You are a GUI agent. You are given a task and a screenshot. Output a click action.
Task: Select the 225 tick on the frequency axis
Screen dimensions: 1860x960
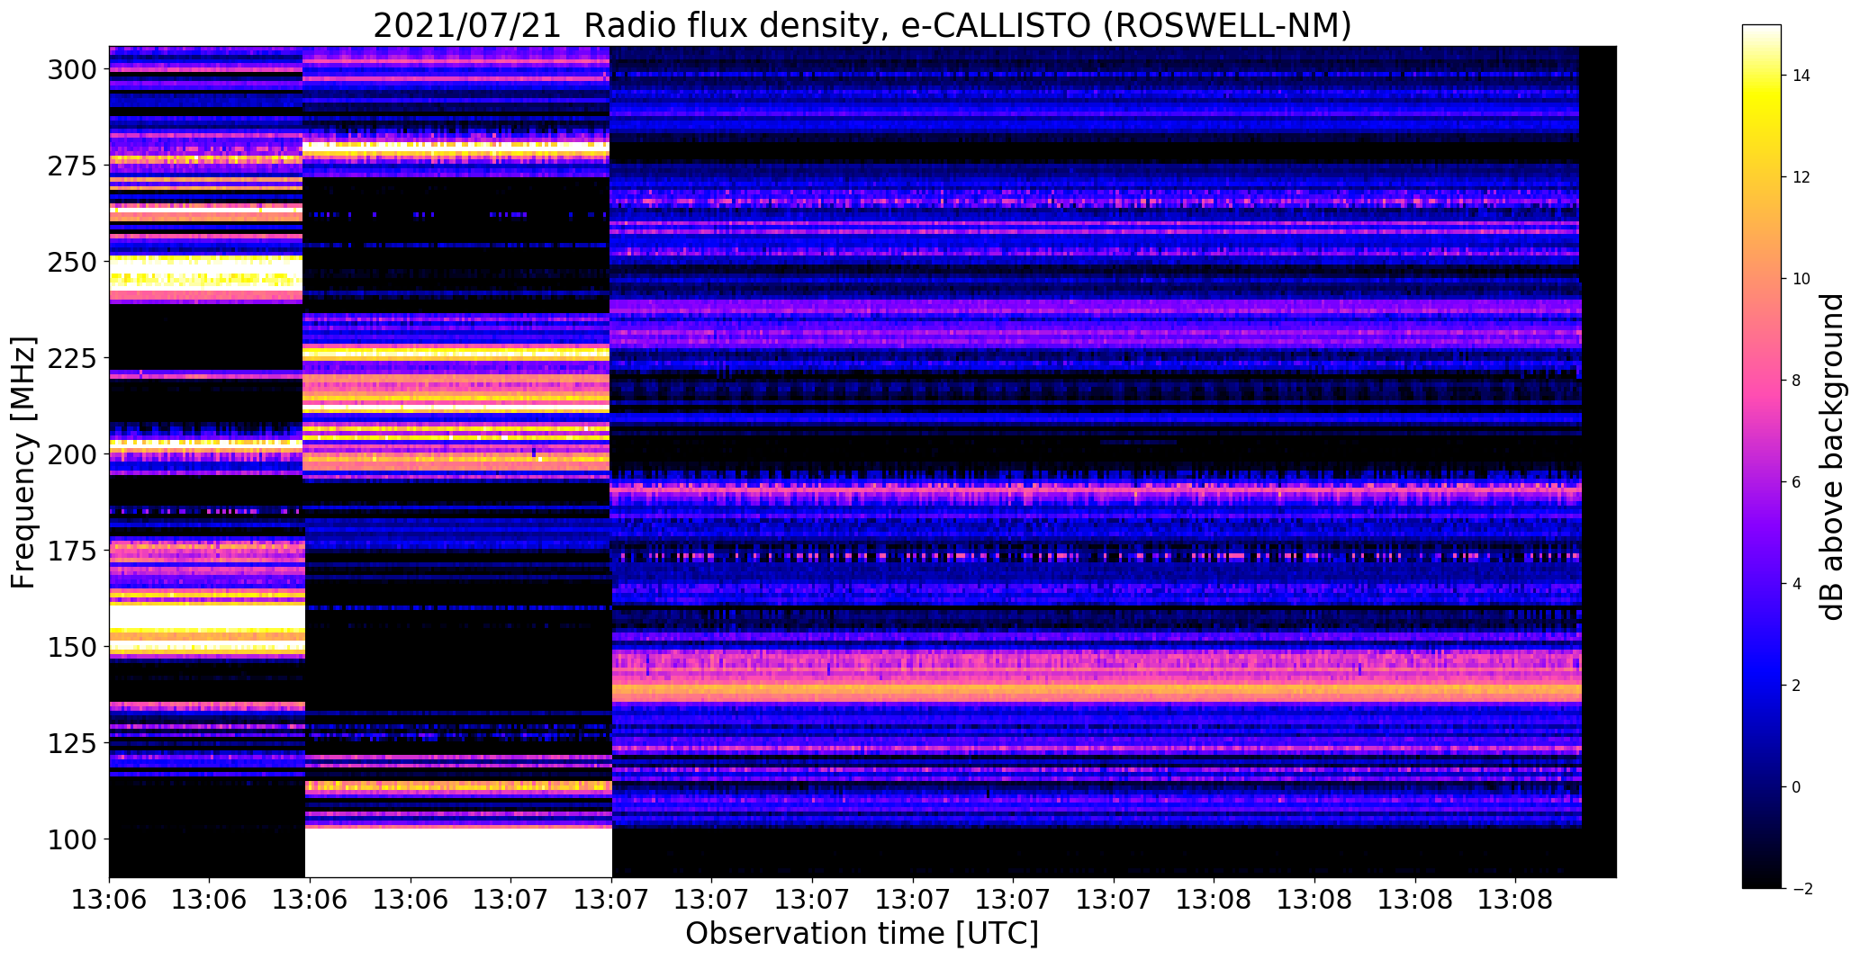[74, 358]
